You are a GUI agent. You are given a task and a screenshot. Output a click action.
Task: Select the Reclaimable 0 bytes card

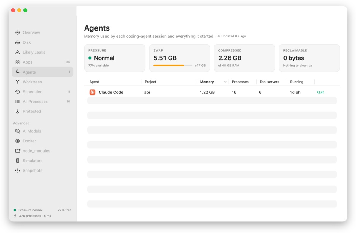309,58
